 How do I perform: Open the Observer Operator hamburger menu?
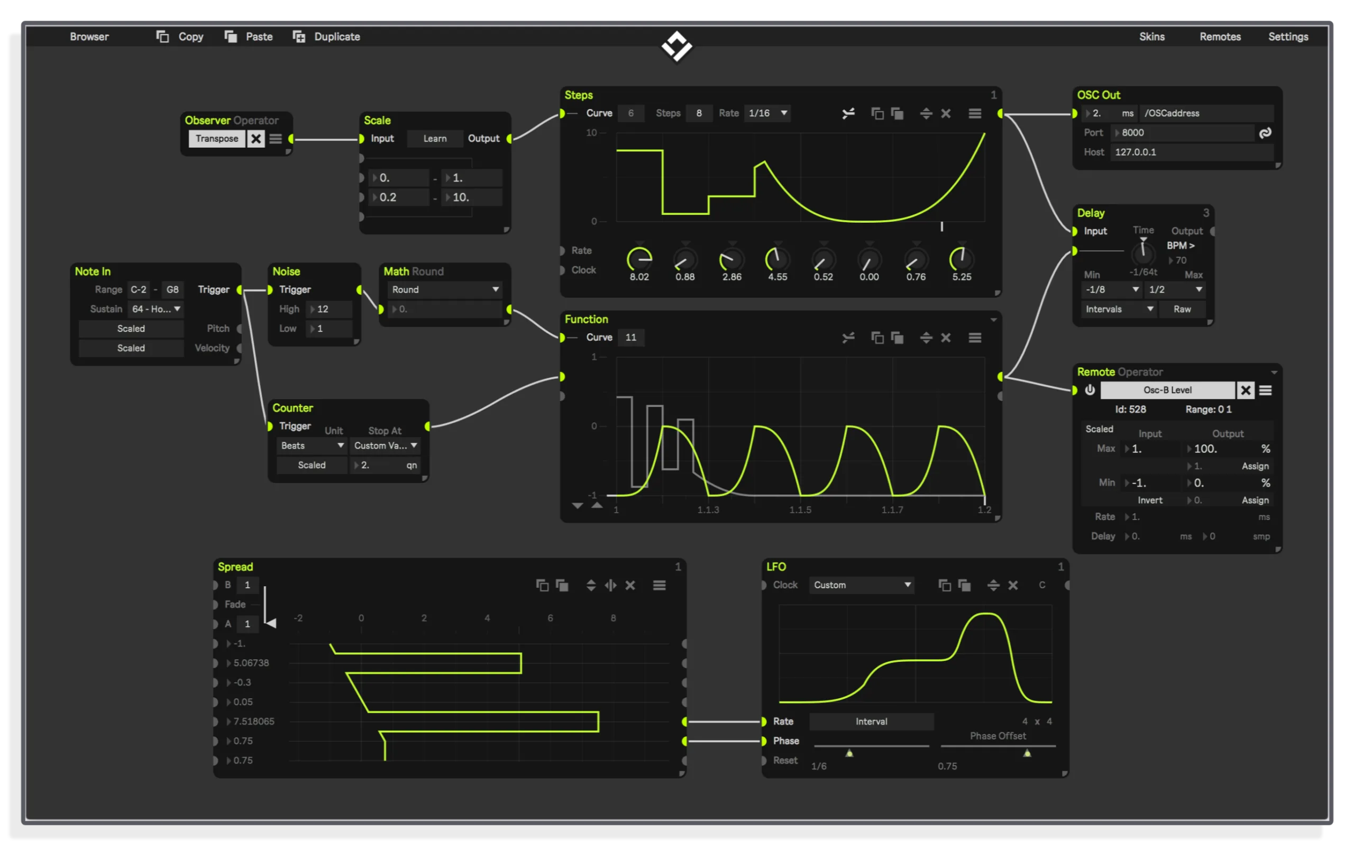pyautogui.click(x=275, y=139)
